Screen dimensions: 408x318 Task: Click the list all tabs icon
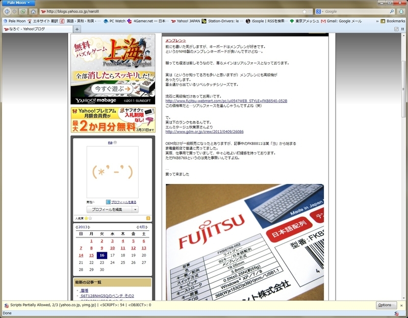402,29
